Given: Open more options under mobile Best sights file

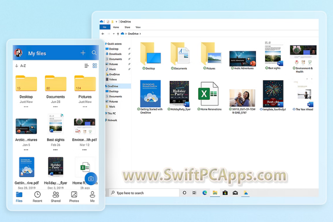Looking at the screenshot, I should [55, 150].
